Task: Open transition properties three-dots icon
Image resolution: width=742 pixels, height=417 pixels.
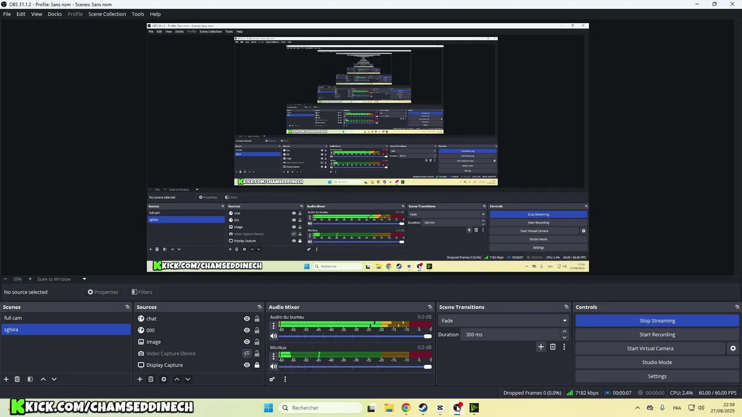Action: 564,347
